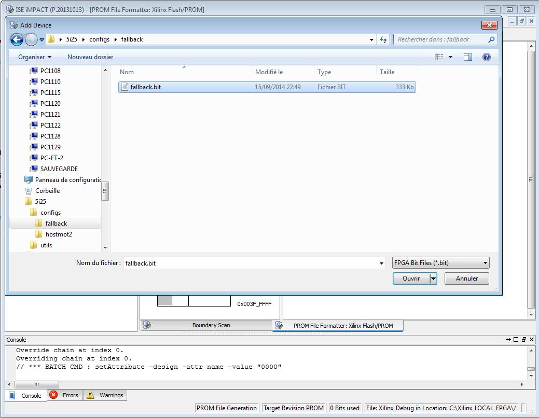Float the Console panel icon
The height and width of the screenshot is (418, 539).
(x=523, y=340)
